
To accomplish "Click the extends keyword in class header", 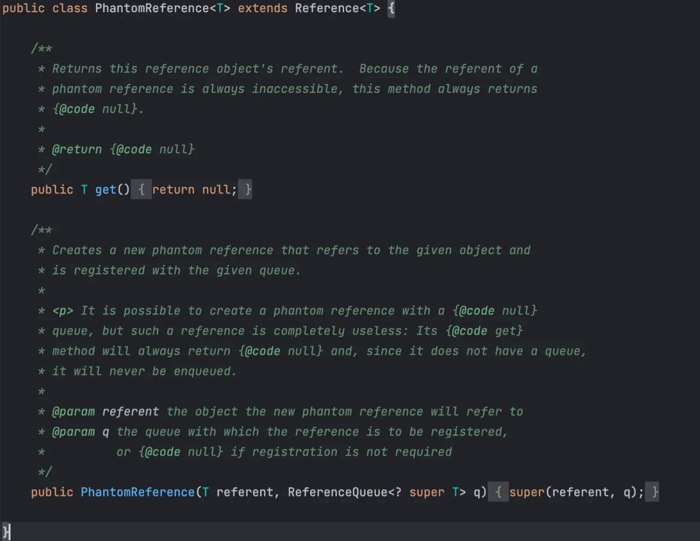I will [262, 8].
